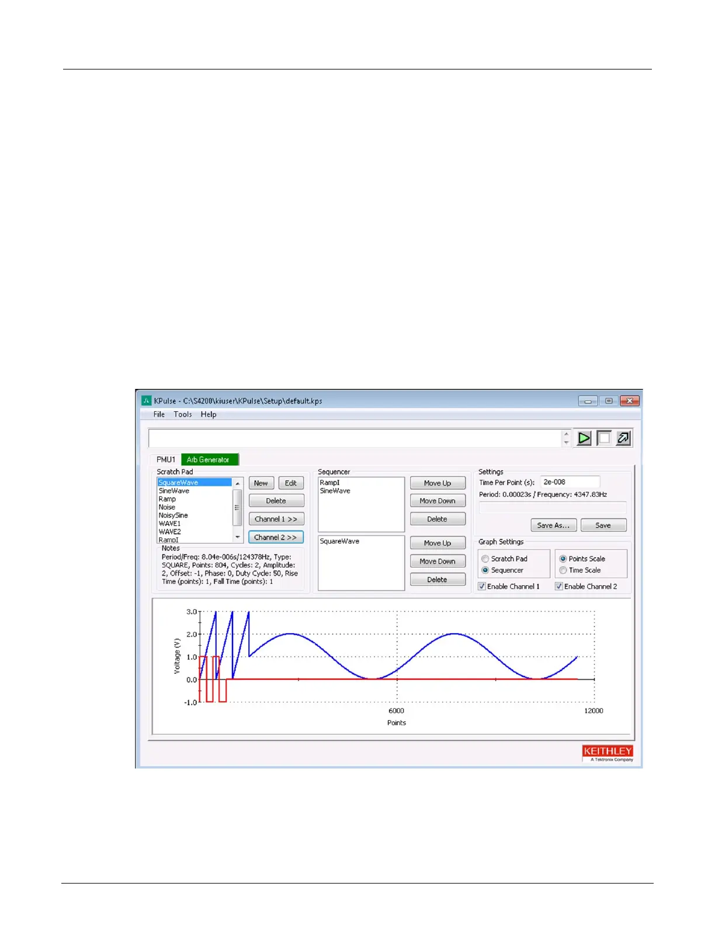Screen dimensions: 715x925
Task: Send waveform with Channel 1 >> button
Action: coord(276,519)
